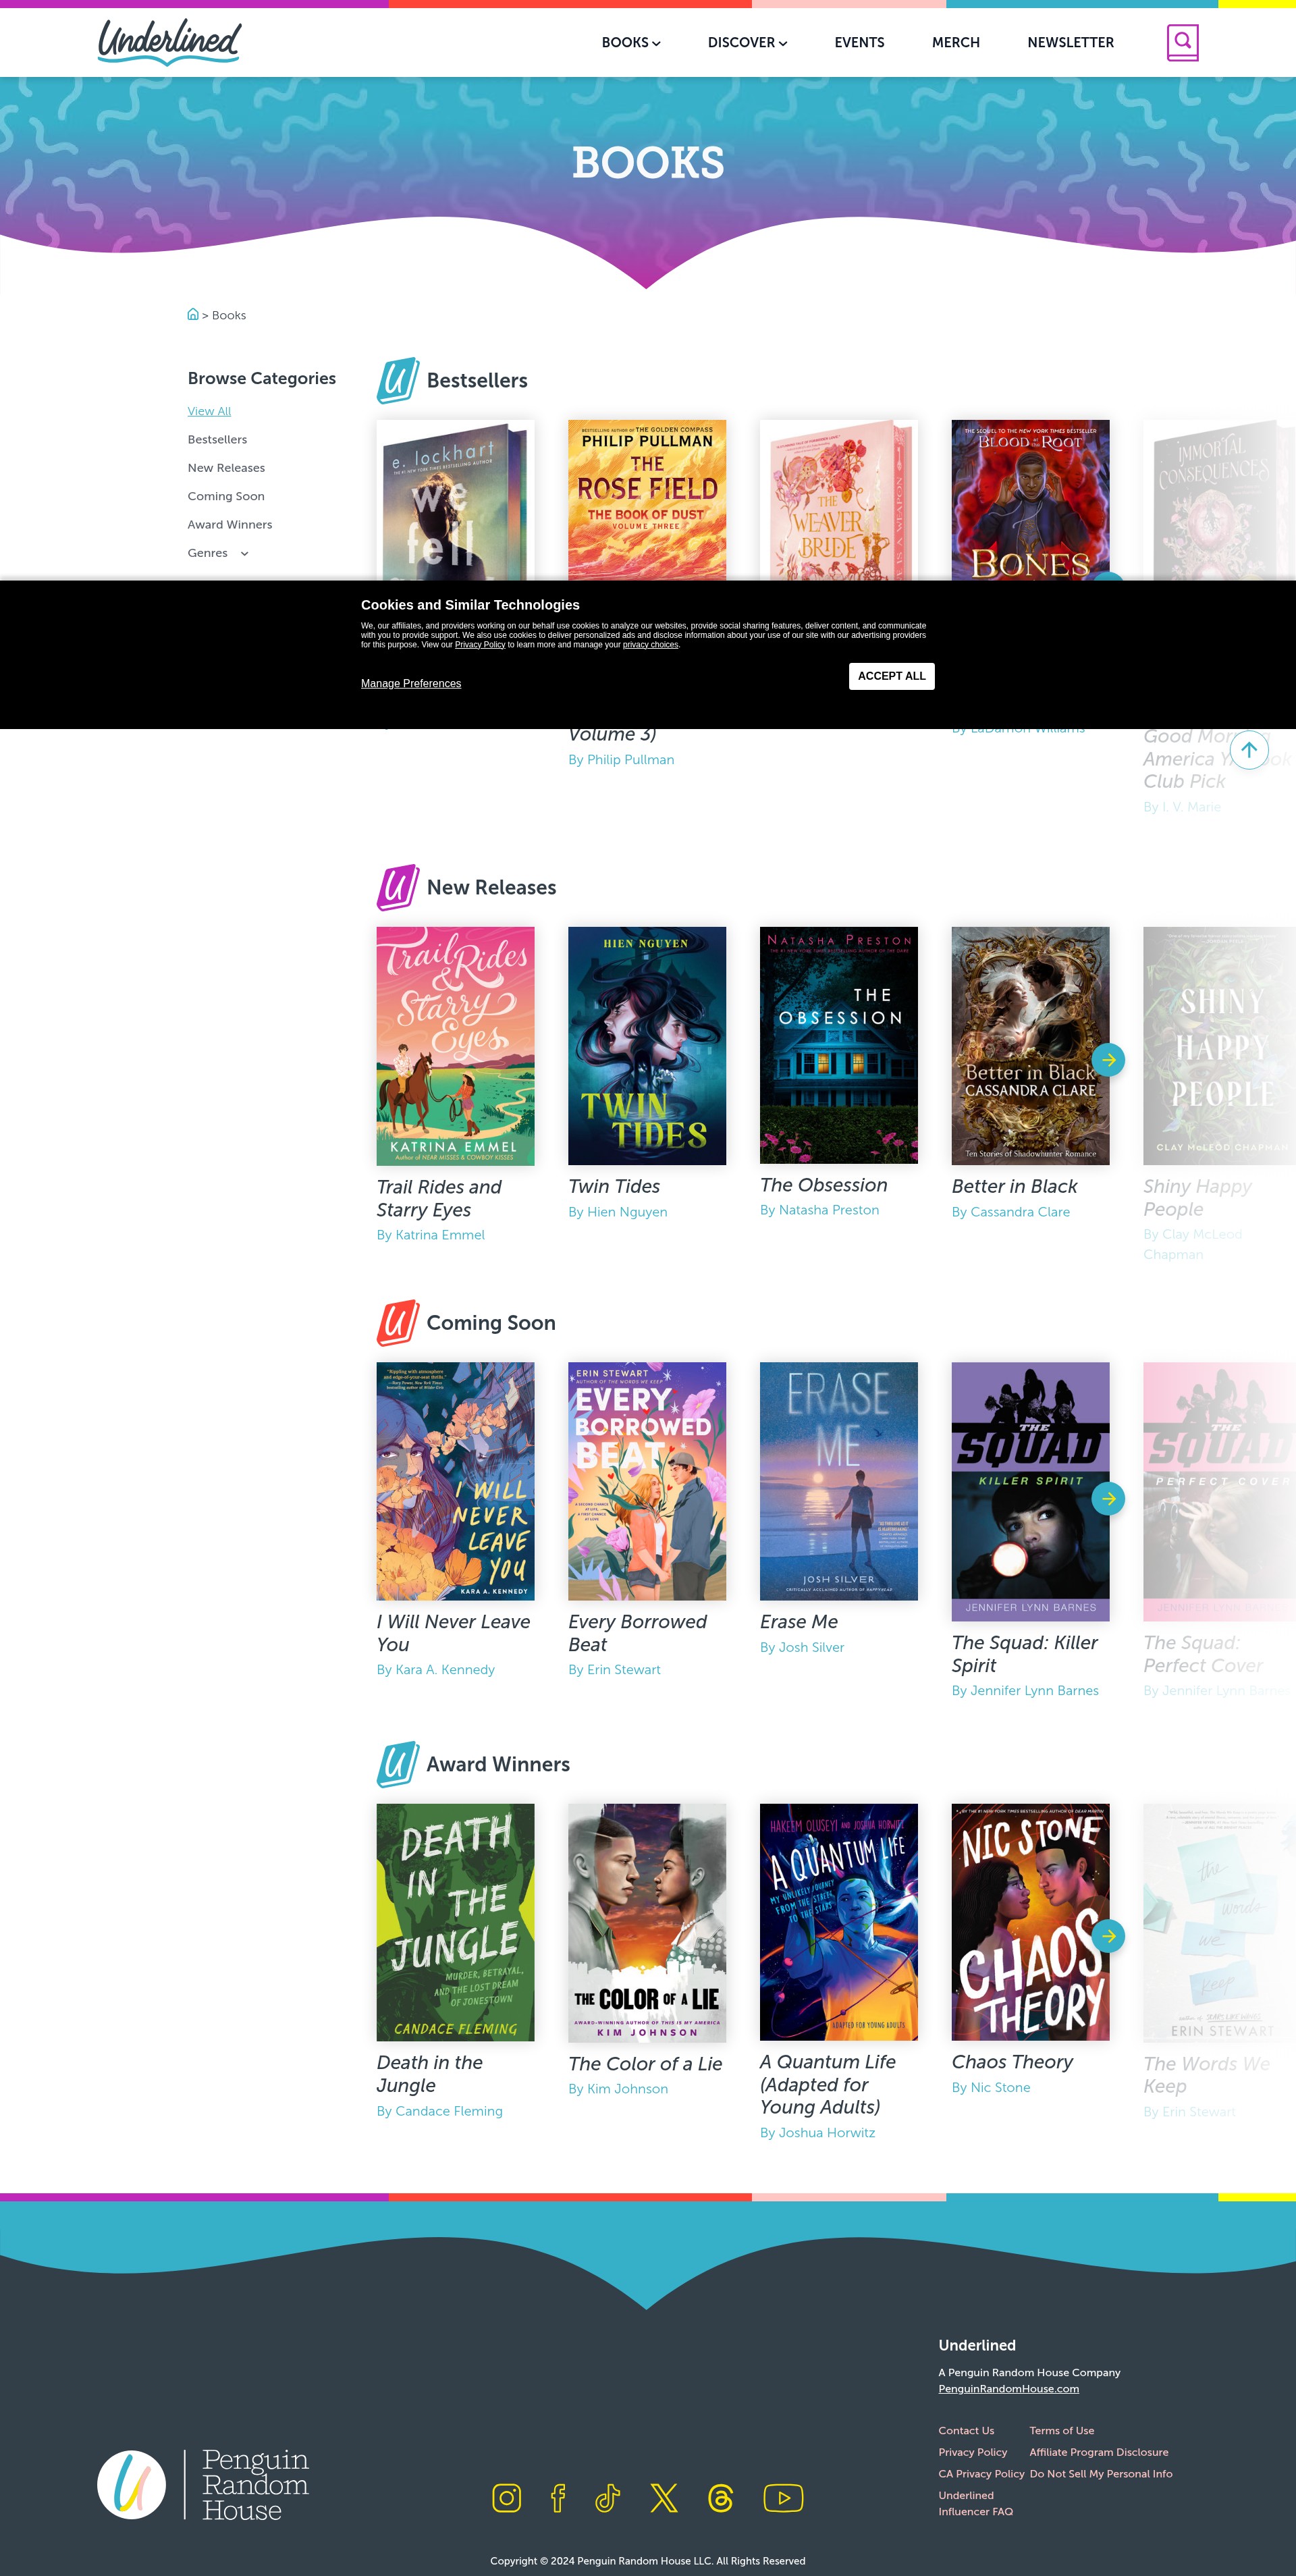Screen dimensions: 1296x2576
Task: Open the Merch nav item
Action: point(956,43)
